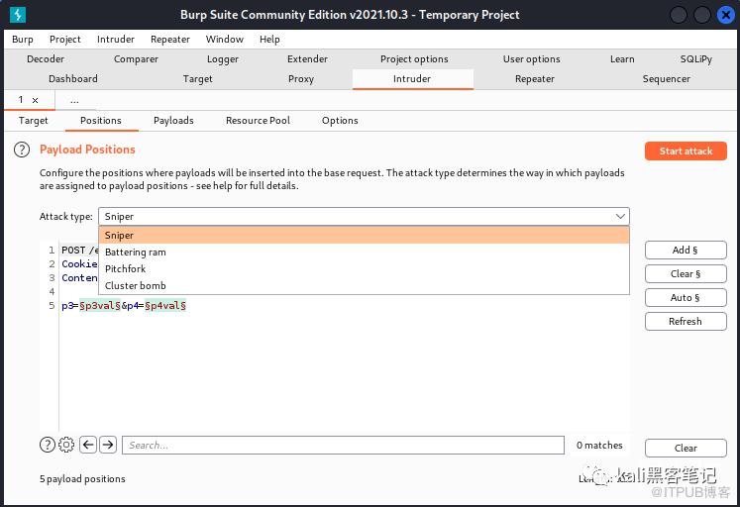Click the help icon beside Payload Positions
This screenshot has height=507, width=740.
click(x=21, y=150)
